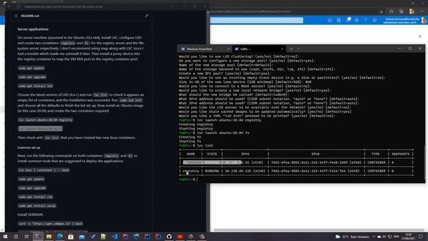Image resolution: width=428 pixels, height=241 pixels.
Task: Open the red YouTube taskbar icon
Action: pos(180,236)
